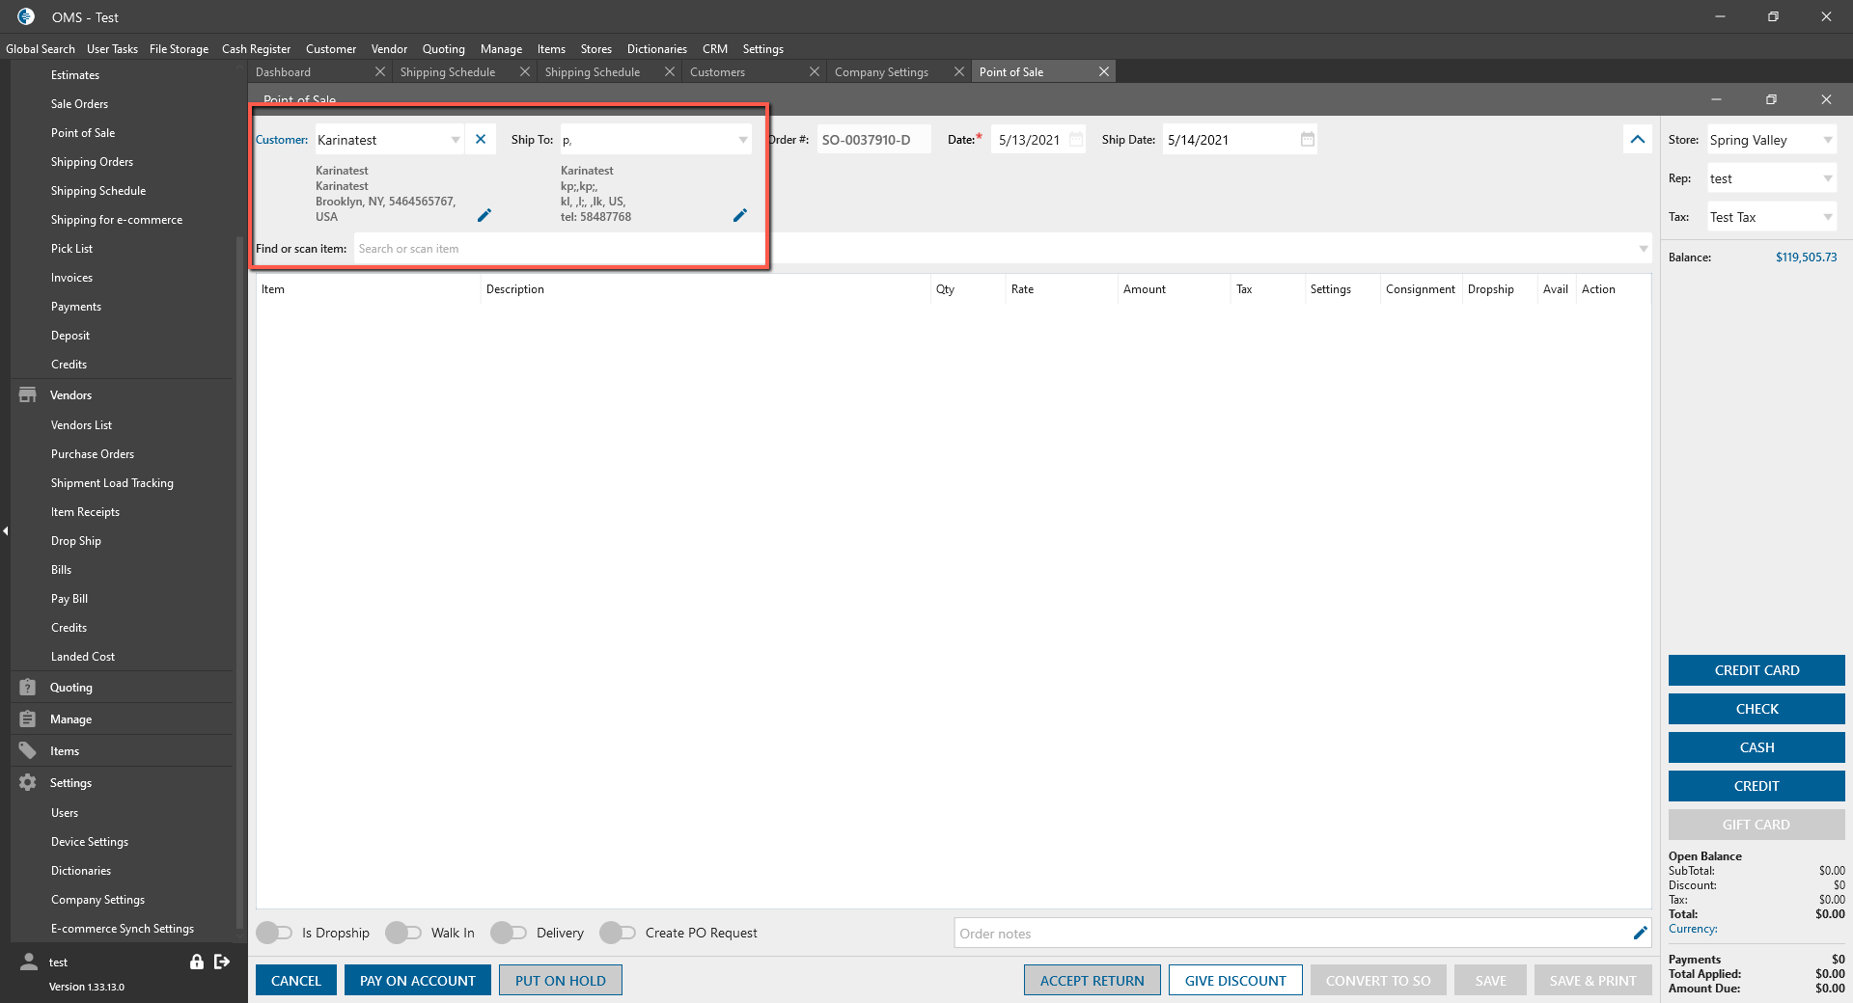This screenshot has width=1853, height=1003.
Task: Open the File Storage menu
Action: (179, 49)
